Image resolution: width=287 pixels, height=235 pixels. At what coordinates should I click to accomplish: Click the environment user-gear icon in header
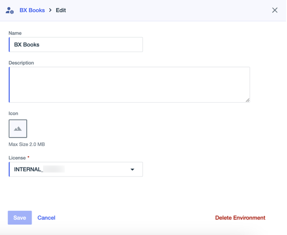pyautogui.click(x=10, y=10)
